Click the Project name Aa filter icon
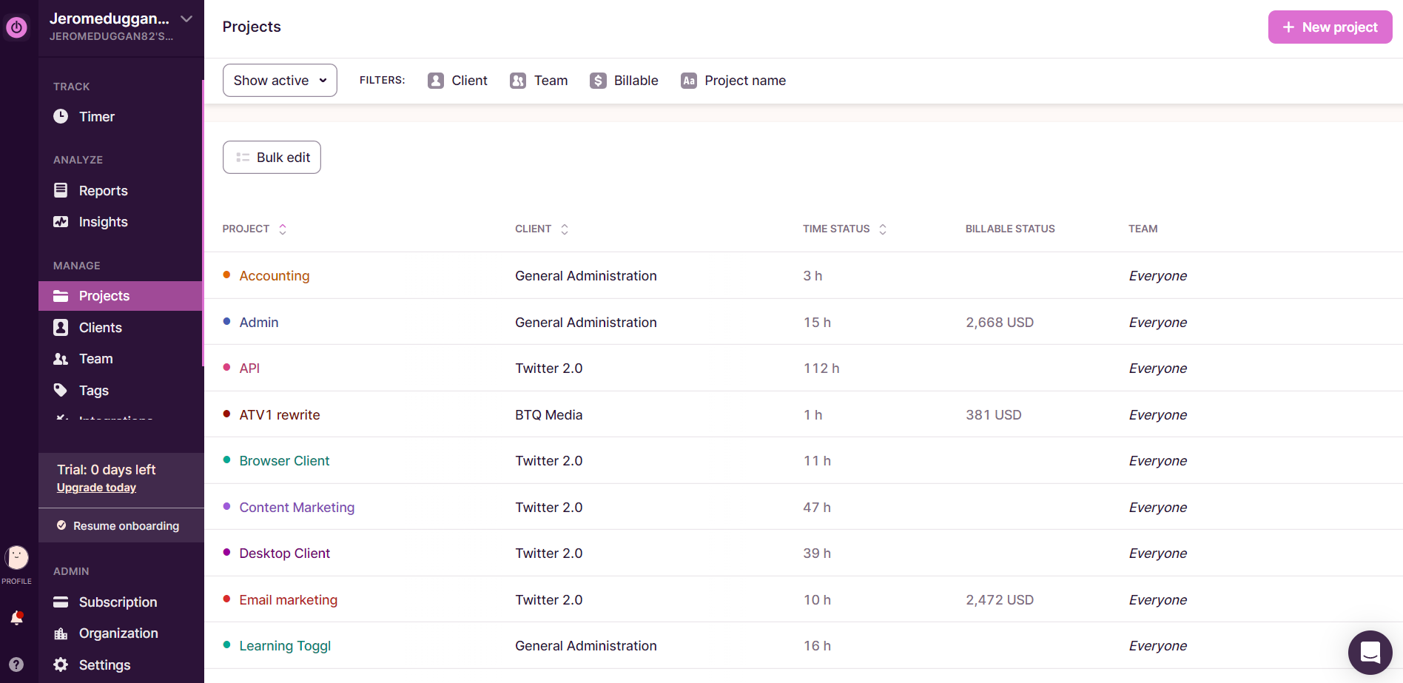This screenshot has width=1403, height=683. (689, 81)
